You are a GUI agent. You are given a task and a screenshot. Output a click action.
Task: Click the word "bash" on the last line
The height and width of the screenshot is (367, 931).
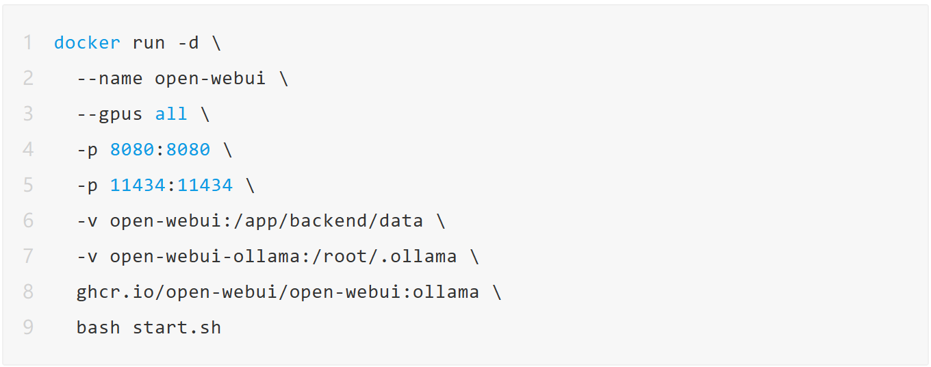point(98,327)
